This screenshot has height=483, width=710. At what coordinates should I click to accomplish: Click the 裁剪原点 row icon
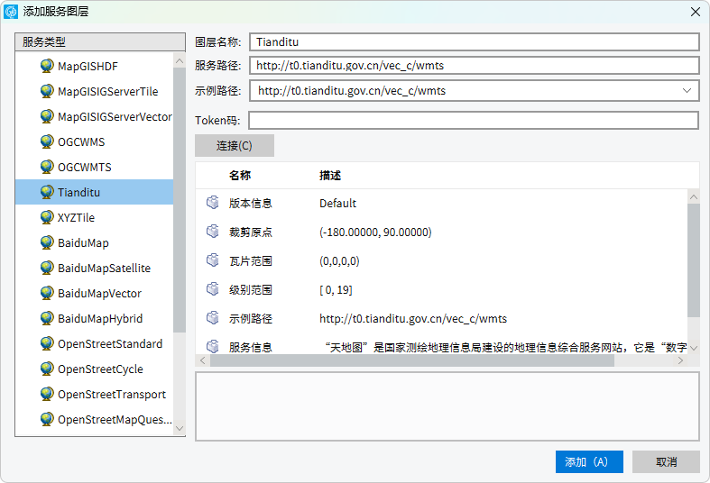click(x=213, y=232)
